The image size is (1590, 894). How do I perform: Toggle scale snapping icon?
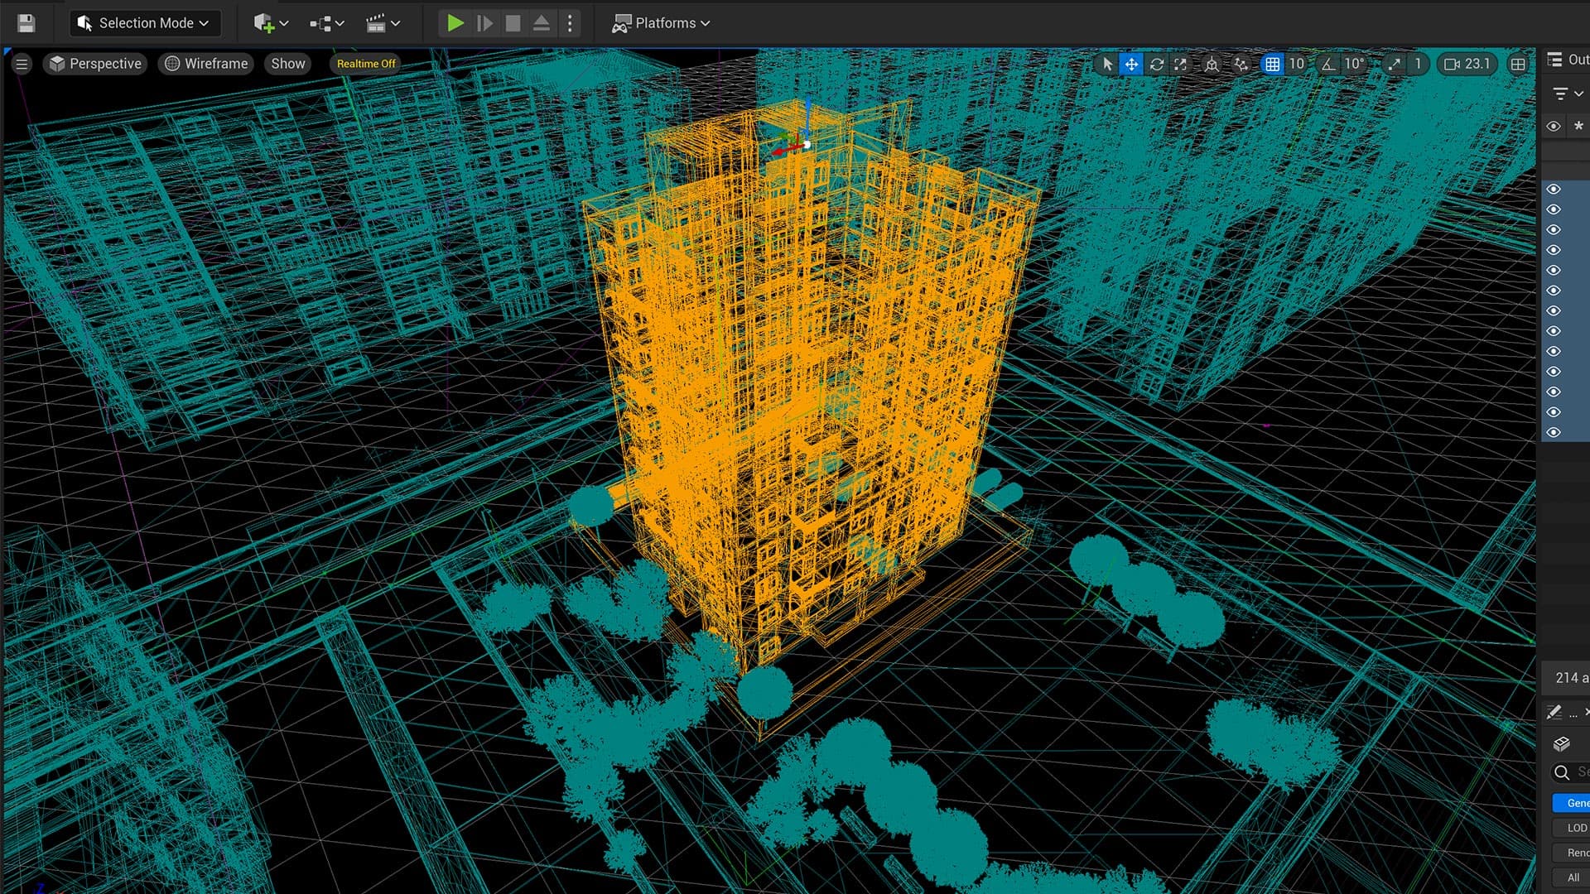1395,64
